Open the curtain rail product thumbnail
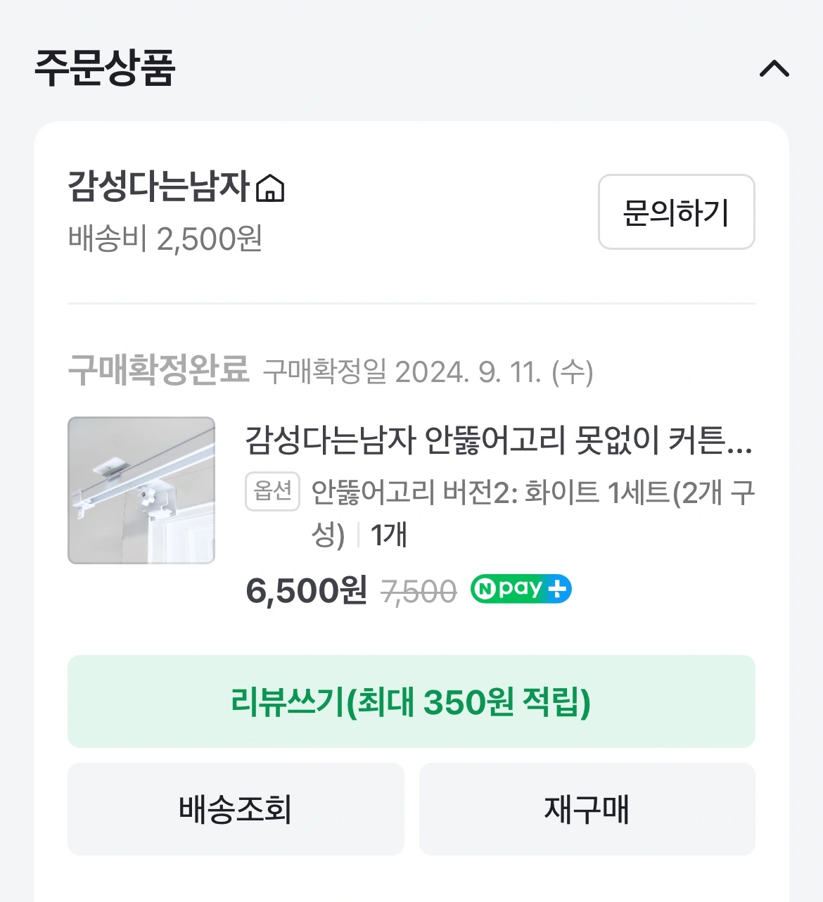The height and width of the screenshot is (902, 823). [141, 490]
